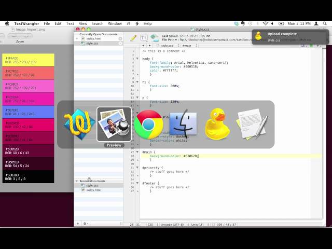This screenshot has height=249, width=332.
Task: Click the #360518 swatch in palette image
Action: pyautogui.click(x=28, y=164)
